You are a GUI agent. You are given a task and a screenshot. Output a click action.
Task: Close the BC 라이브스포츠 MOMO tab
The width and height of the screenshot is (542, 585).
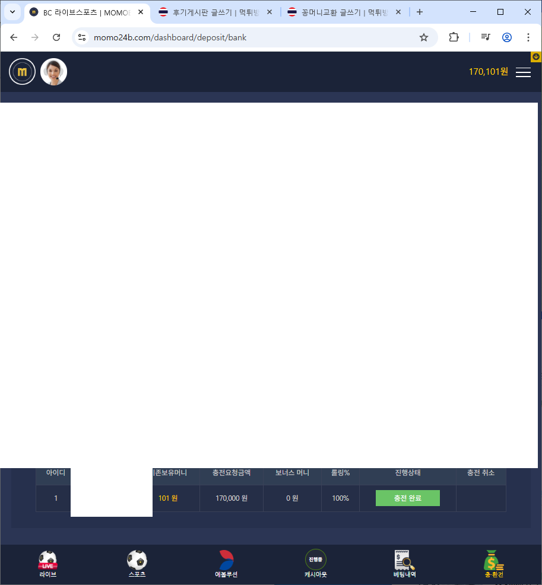pyautogui.click(x=141, y=12)
